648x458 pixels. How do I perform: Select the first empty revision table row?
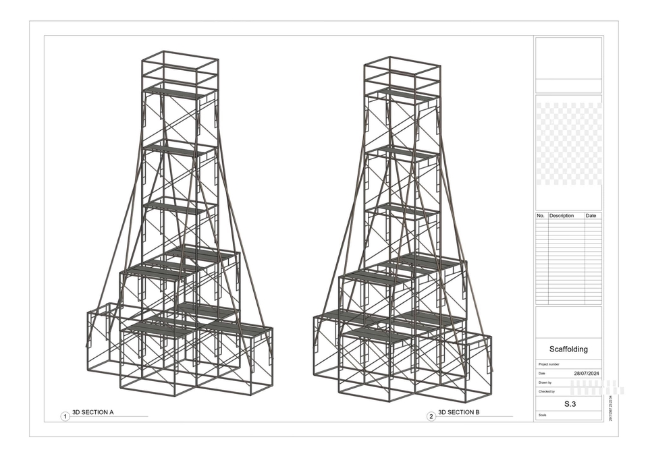pyautogui.click(x=568, y=222)
